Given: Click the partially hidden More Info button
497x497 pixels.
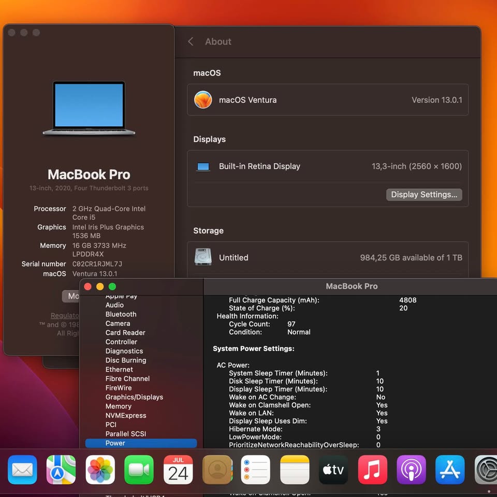Looking at the screenshot, I should (71, 296).
